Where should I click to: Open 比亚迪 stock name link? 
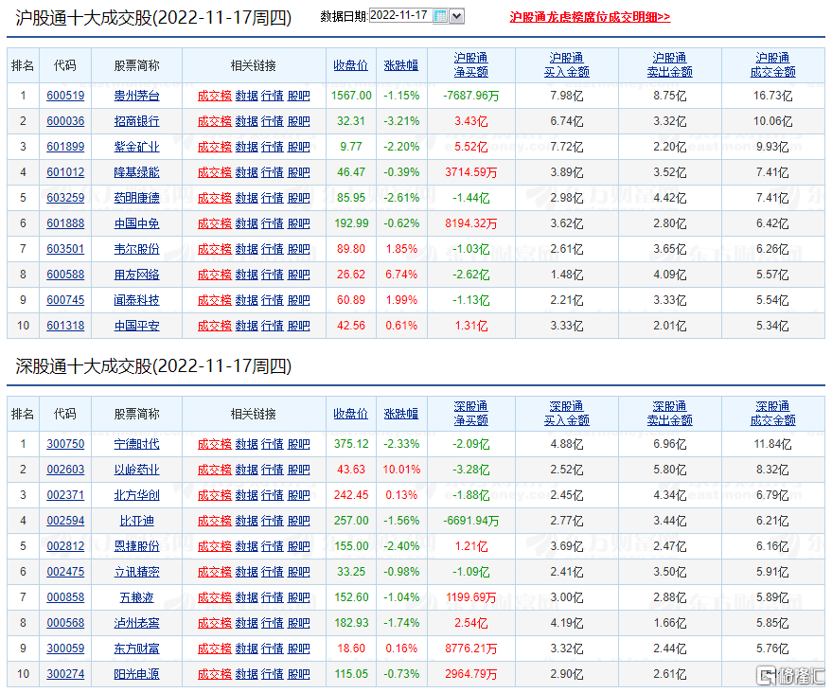(137, 521)
